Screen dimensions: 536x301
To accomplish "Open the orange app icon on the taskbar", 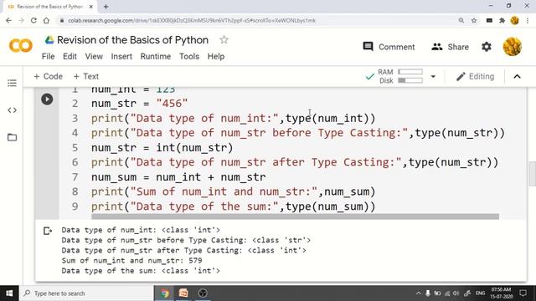I will 183,293.
